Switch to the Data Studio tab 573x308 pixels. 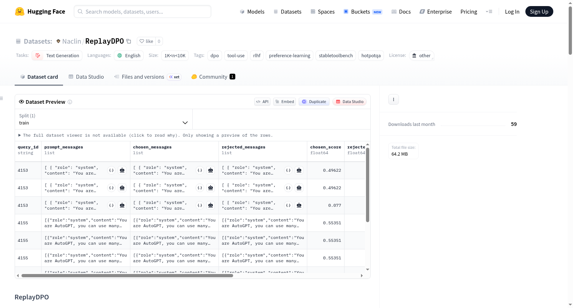coord(86,77)
